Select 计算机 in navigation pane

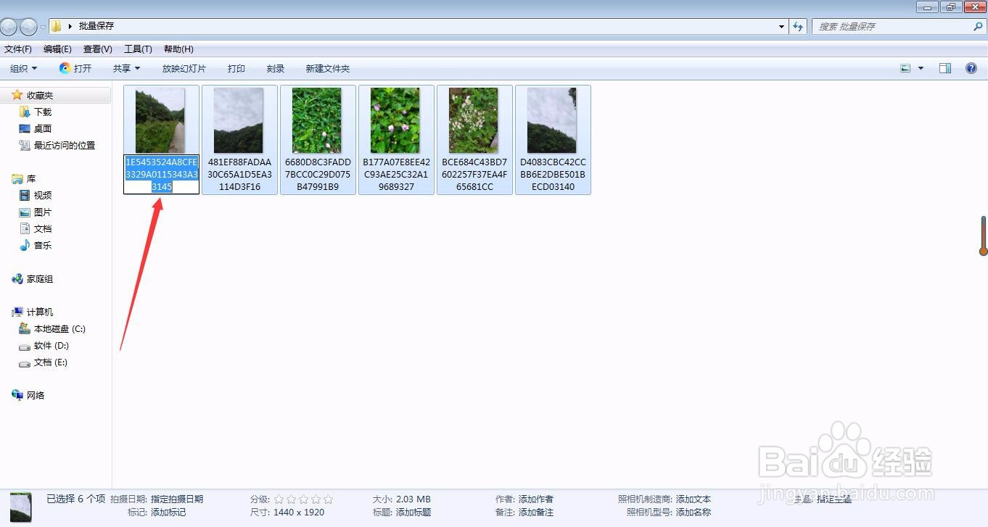point(40,312)
